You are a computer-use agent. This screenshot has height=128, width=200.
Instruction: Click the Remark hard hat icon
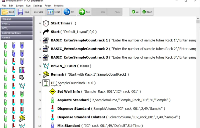click(46, 74)
